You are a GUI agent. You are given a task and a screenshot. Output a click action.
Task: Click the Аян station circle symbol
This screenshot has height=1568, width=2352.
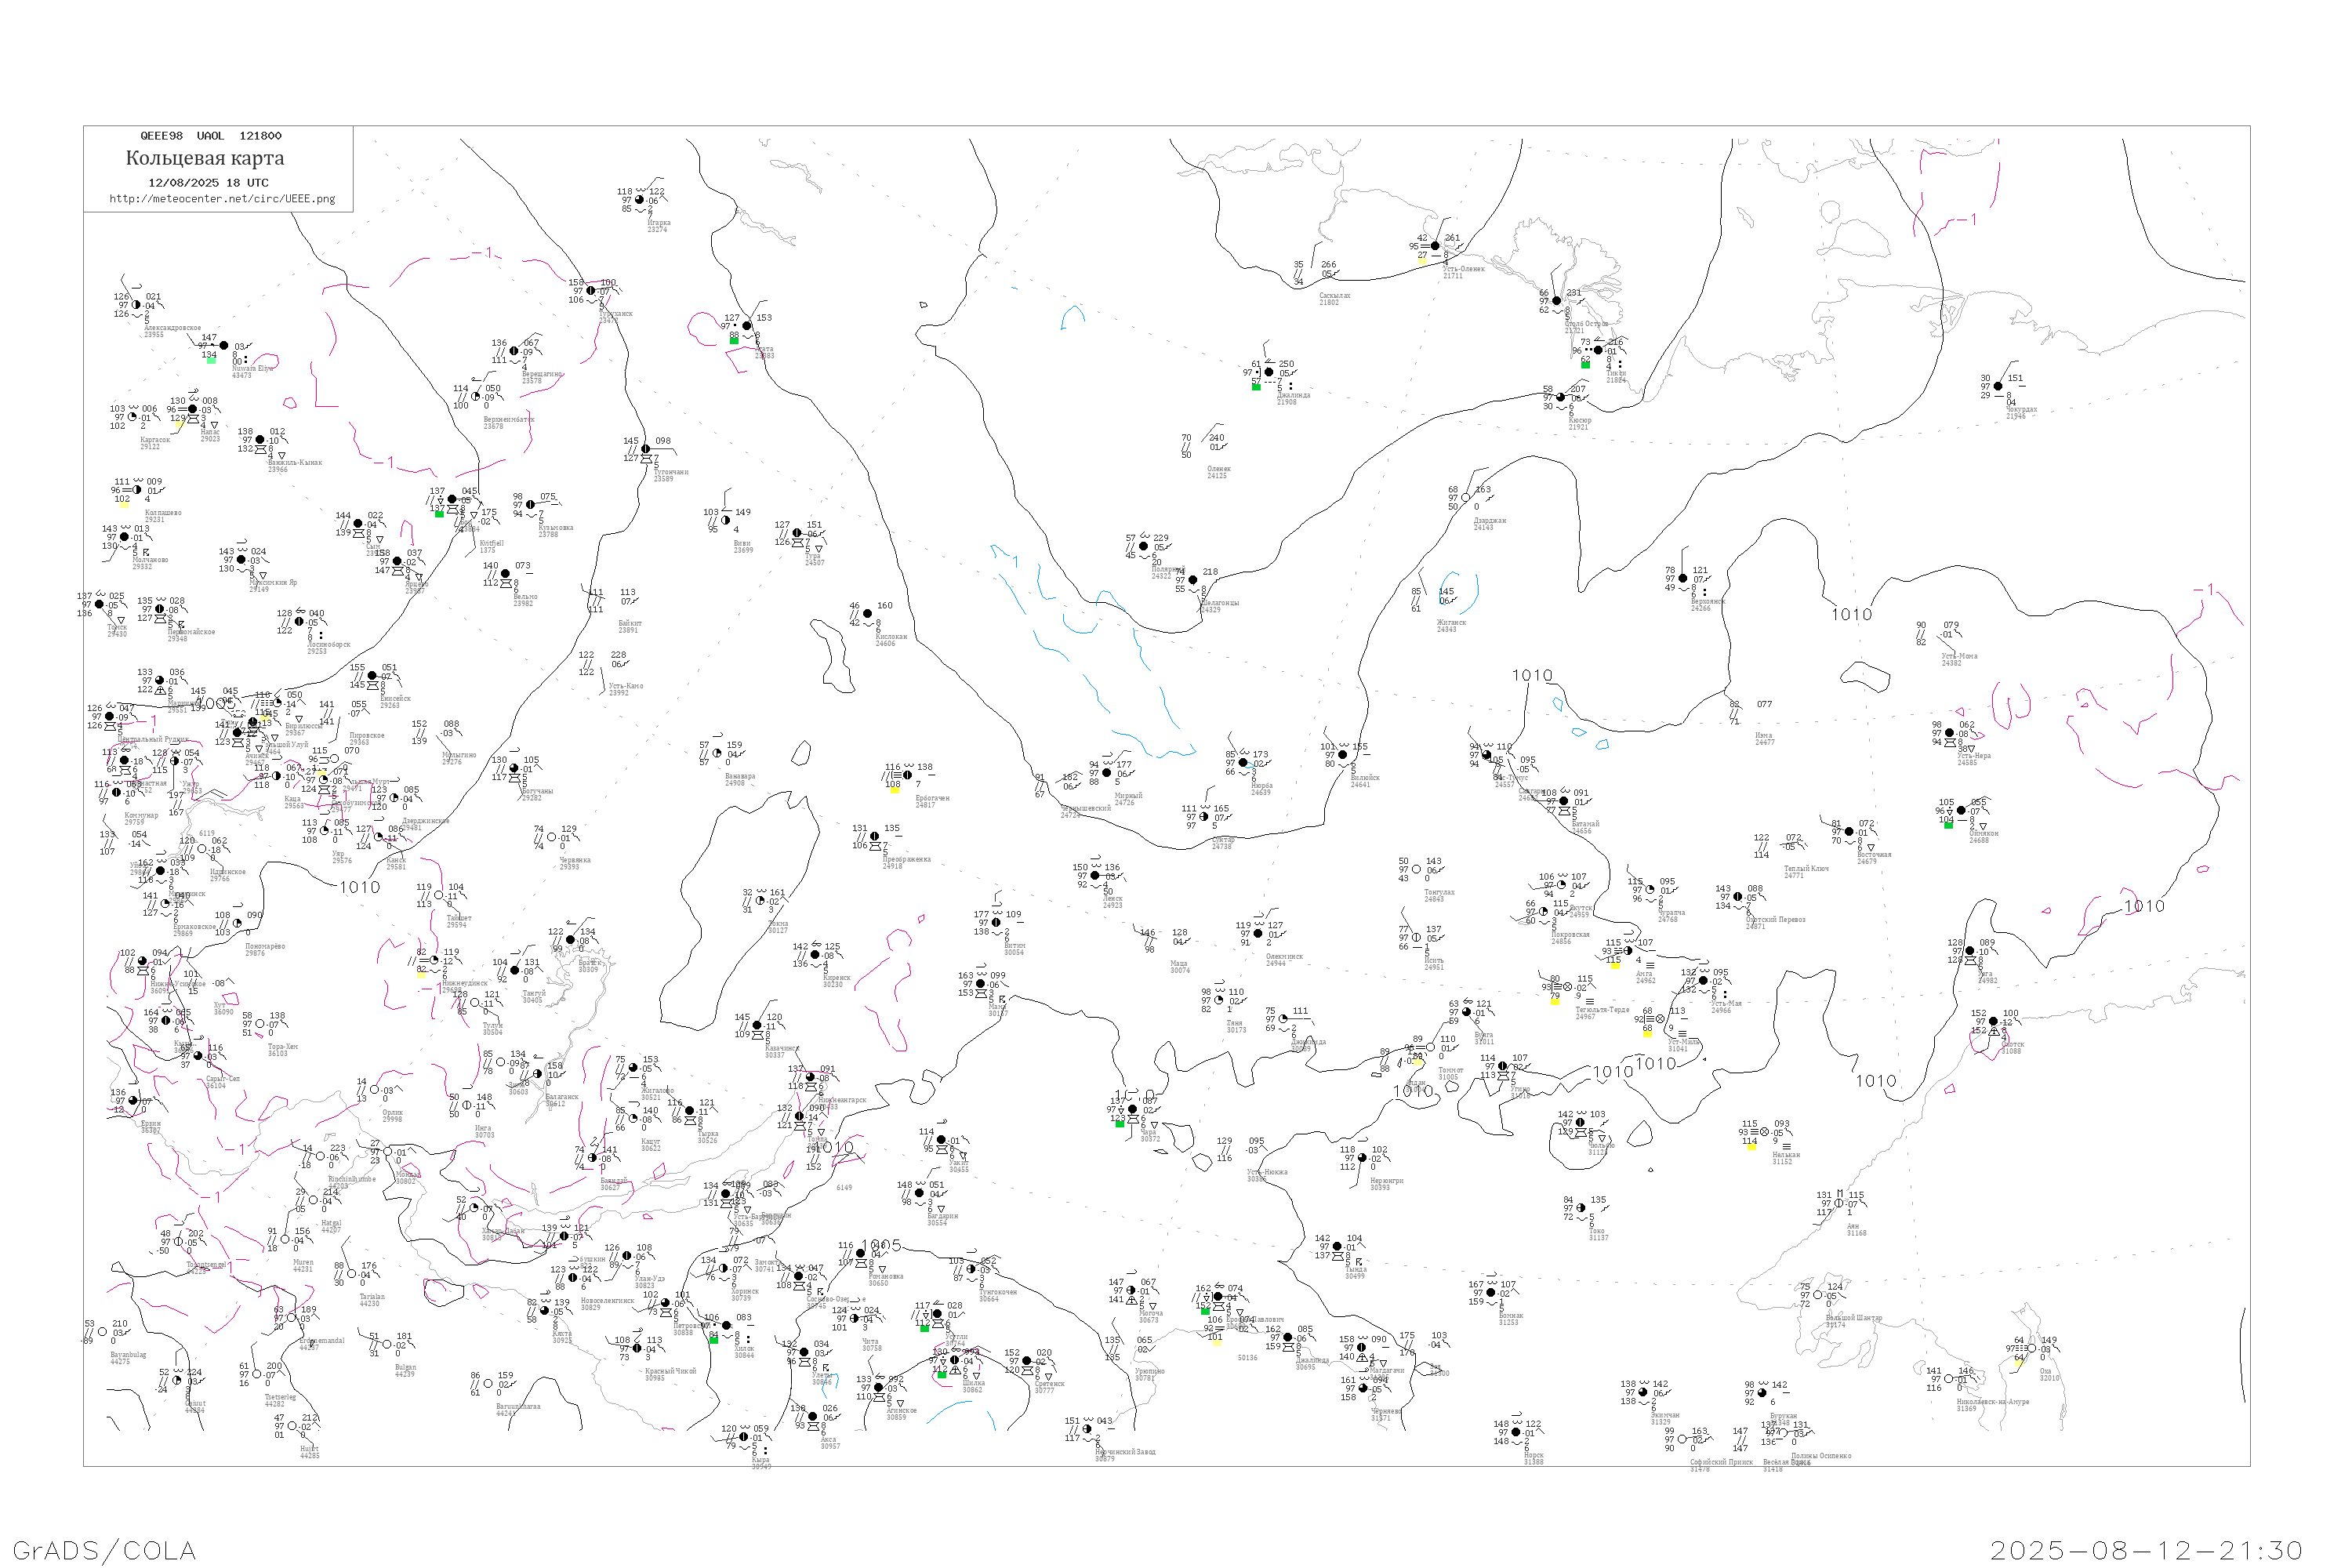coord(1839,1204)
